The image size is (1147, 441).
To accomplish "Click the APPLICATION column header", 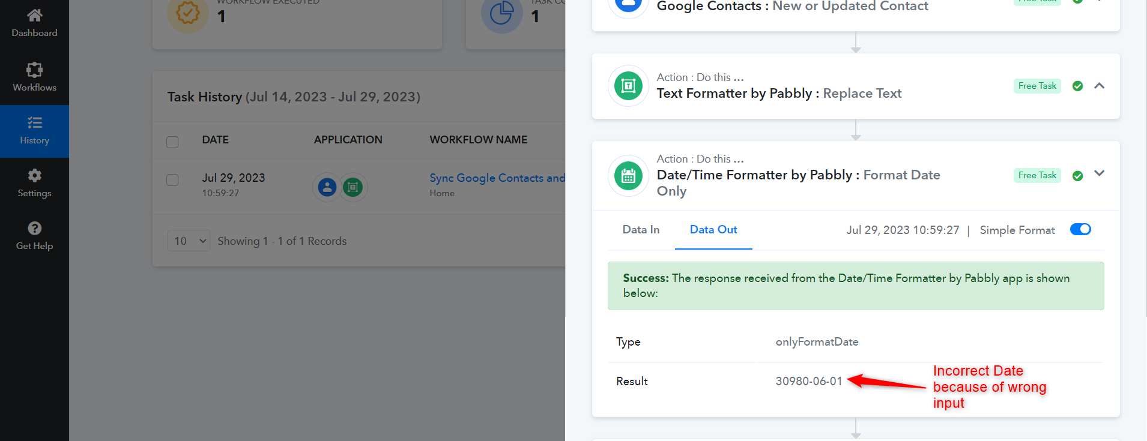I will tap(348, 139).
